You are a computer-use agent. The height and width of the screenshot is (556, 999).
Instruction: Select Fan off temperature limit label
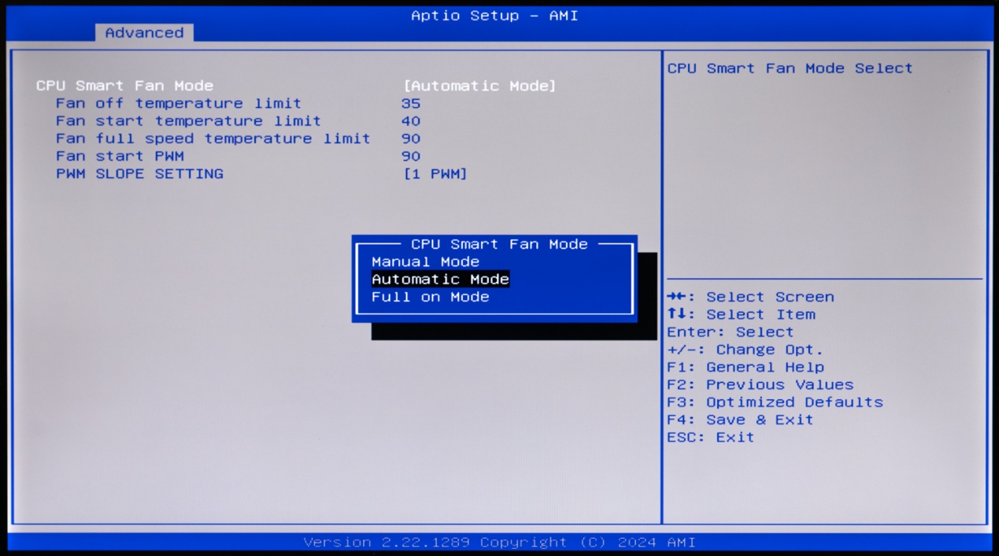pyautogui.click(x=178, y=103)
